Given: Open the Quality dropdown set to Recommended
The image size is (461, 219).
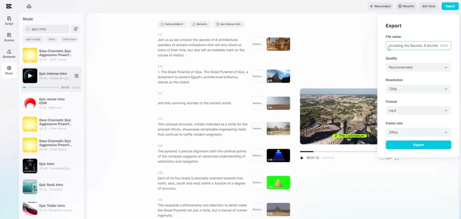Looking at the screenshot, I should [418, 68].
